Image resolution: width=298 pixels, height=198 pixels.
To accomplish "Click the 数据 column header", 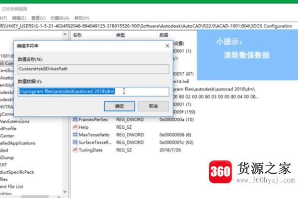I will 163,35.
